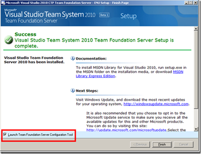Close the setup window
The height and width of the screenshot is (154, 201).
[196, 3]
